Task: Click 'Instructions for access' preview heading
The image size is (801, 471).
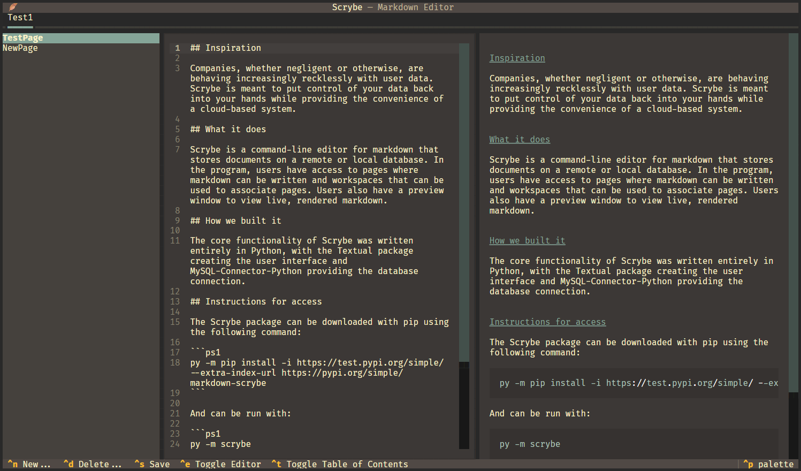Action: click(x=547, y=322)
